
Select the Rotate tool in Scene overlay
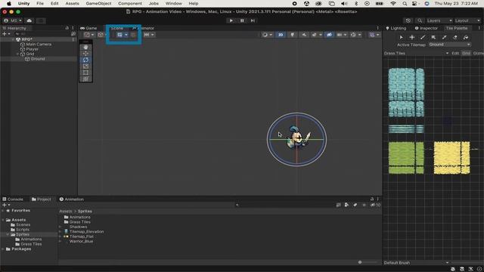[x=85, y=60]
